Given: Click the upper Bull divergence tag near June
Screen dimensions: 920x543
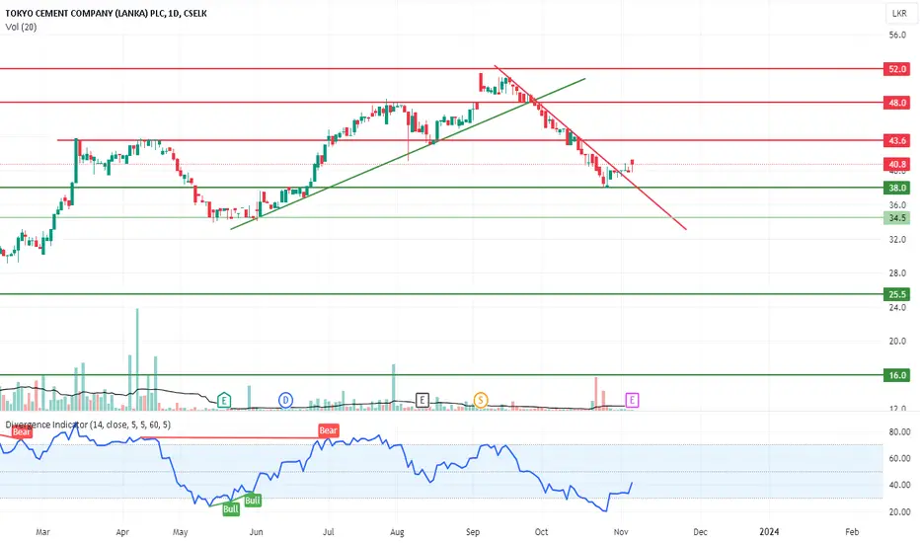Looking at the screenshot, I should [x=253, y=501].
